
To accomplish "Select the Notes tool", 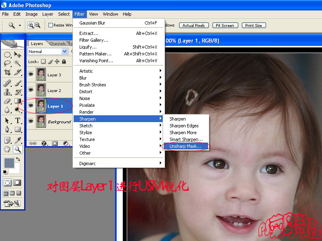I will (7, 140).
